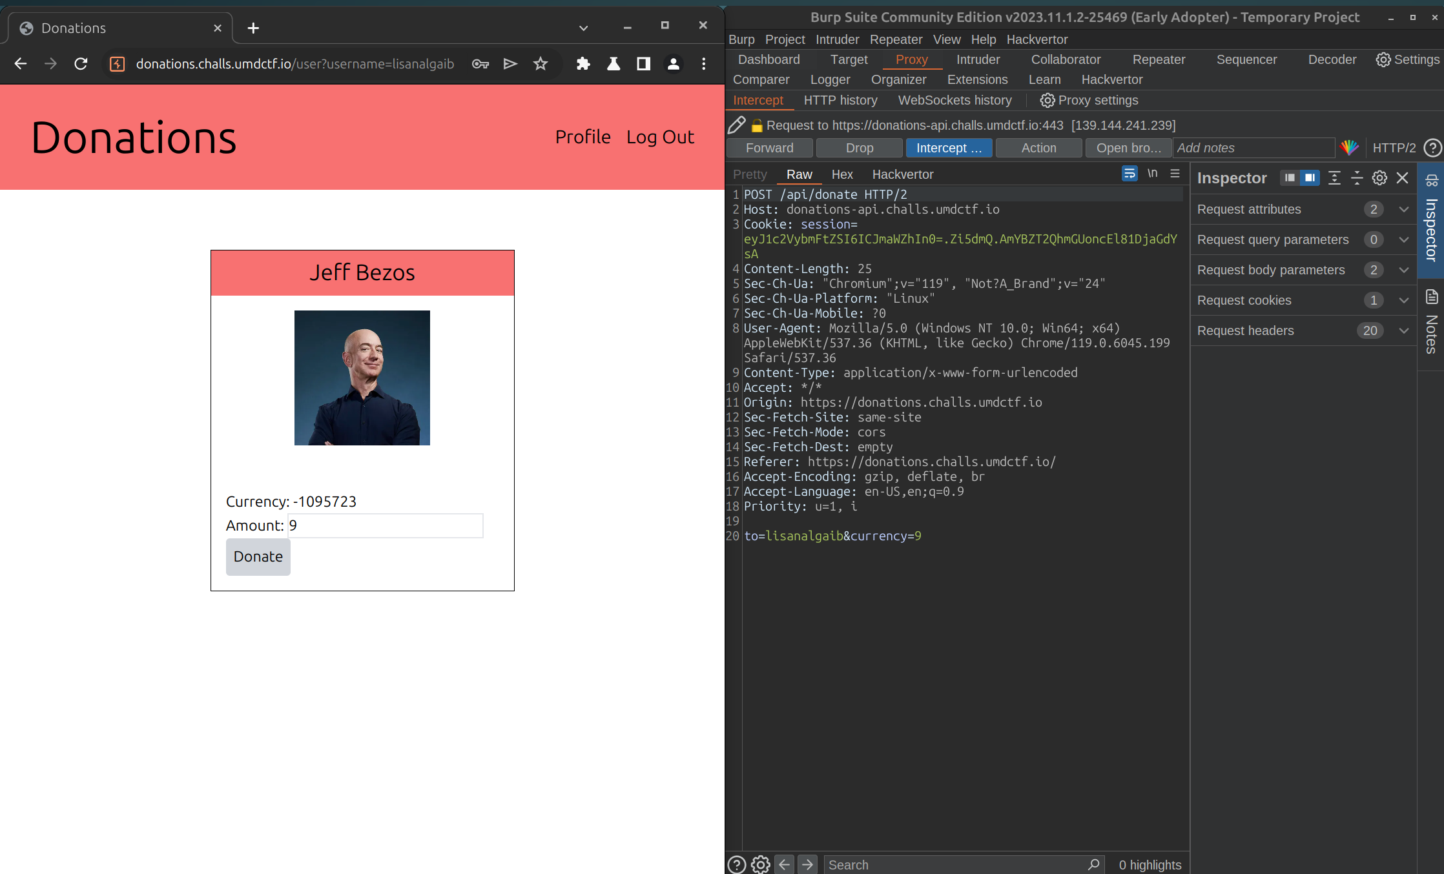Go to previous search match arrow

click(x=785, y=864)
